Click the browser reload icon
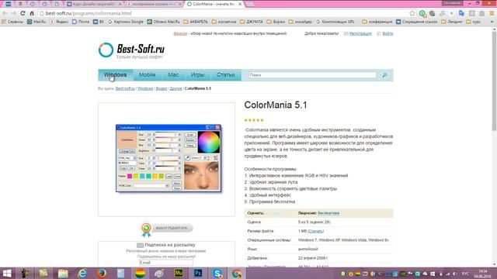 click(23, 13)
